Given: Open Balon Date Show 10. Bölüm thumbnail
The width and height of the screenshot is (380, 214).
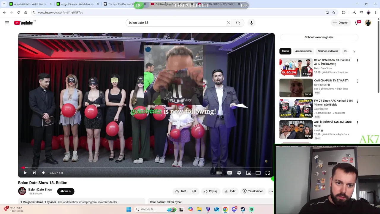Looking at the screenshot, I should point(296,68).
